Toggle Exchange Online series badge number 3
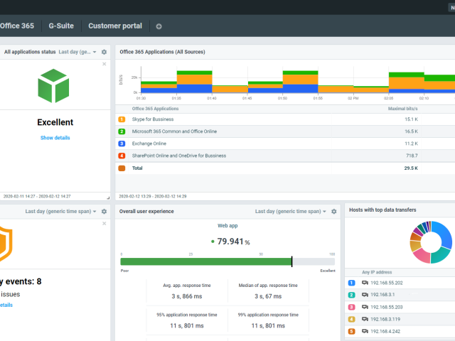Viewport: 455px width, 341px height. [x=122, y=144]
